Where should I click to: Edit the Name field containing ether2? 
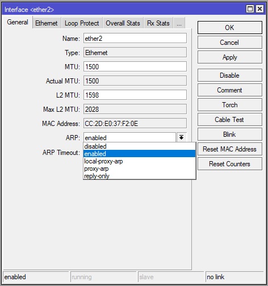tap(135, 39)
